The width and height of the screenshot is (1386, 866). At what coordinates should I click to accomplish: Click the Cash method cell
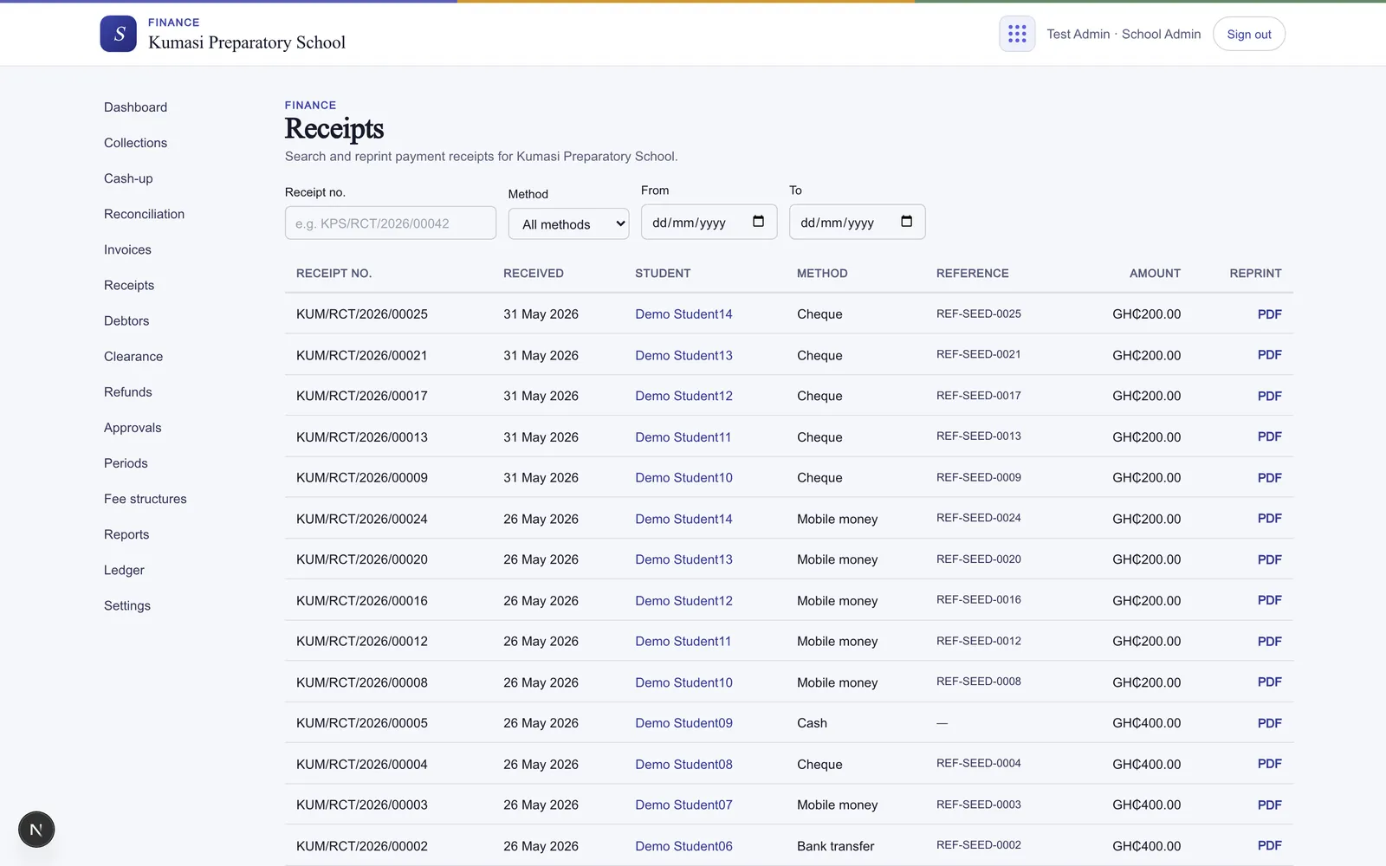pyautogui.click(x=812, y=723)
